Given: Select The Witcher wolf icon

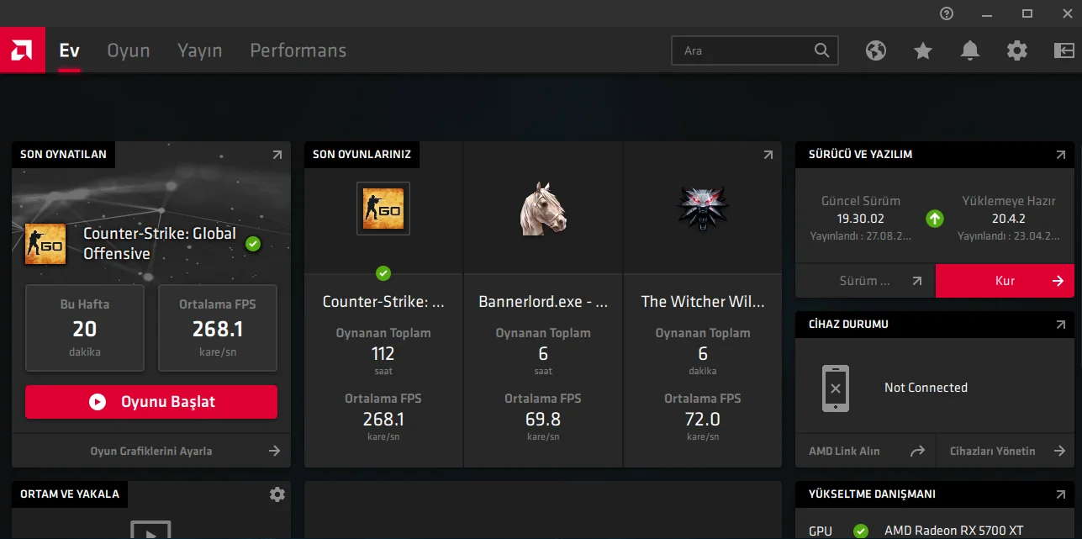Looking at the screenshot, I should [x=703, y=209].
